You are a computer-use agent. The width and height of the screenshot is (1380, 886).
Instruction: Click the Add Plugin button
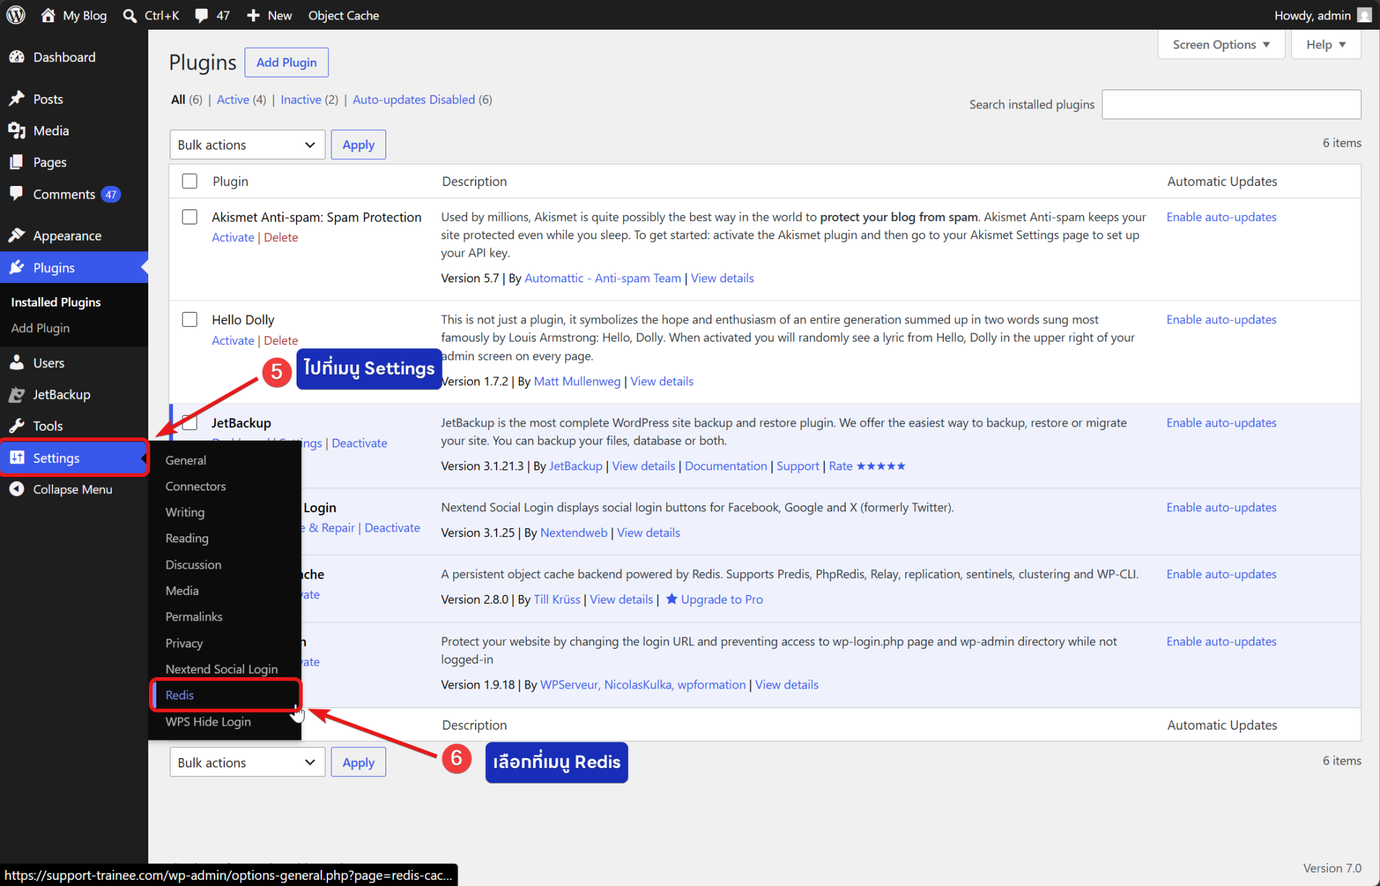click(x=286, y=62)
